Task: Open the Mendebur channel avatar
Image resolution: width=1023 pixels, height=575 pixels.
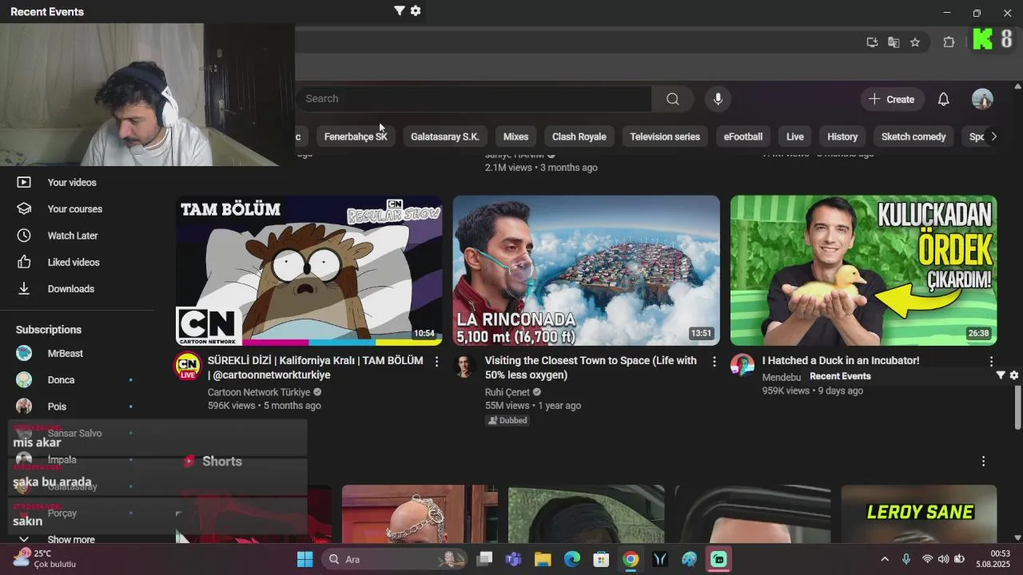Action: (742, 365)
